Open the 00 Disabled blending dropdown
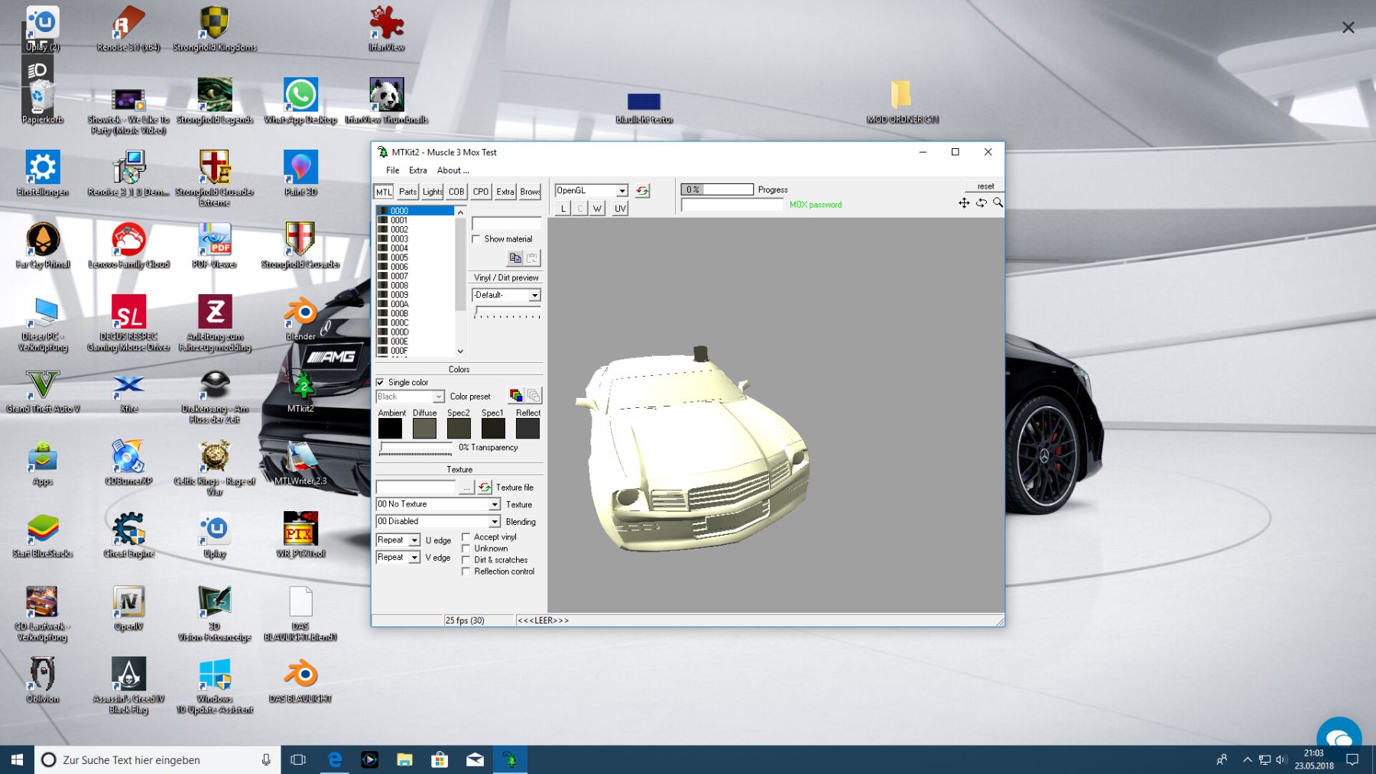The height and width of the screenshot is (774, 1376). 438,521
